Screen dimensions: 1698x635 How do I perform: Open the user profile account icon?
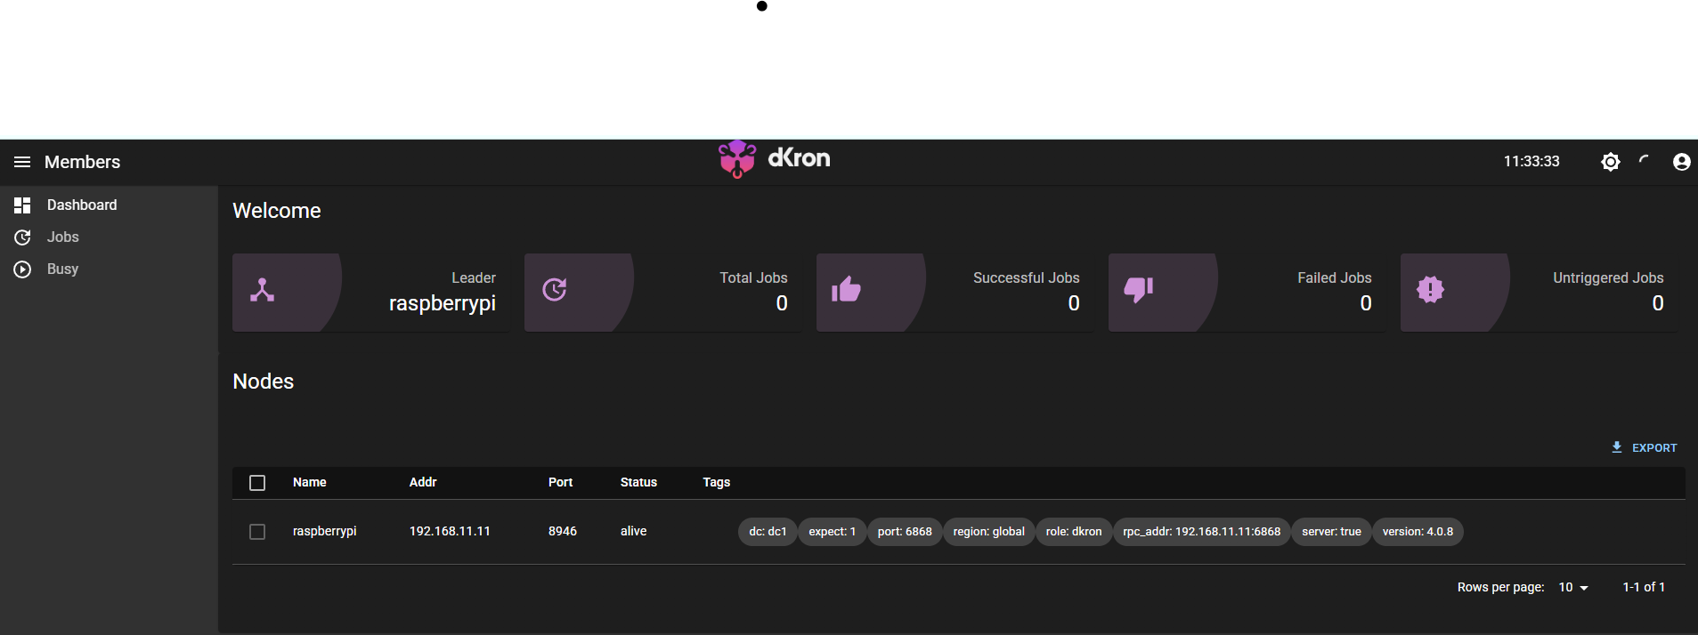pyautogui.click(x=1681, y=162)
